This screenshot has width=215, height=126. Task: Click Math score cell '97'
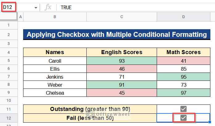tap(184, 93)
